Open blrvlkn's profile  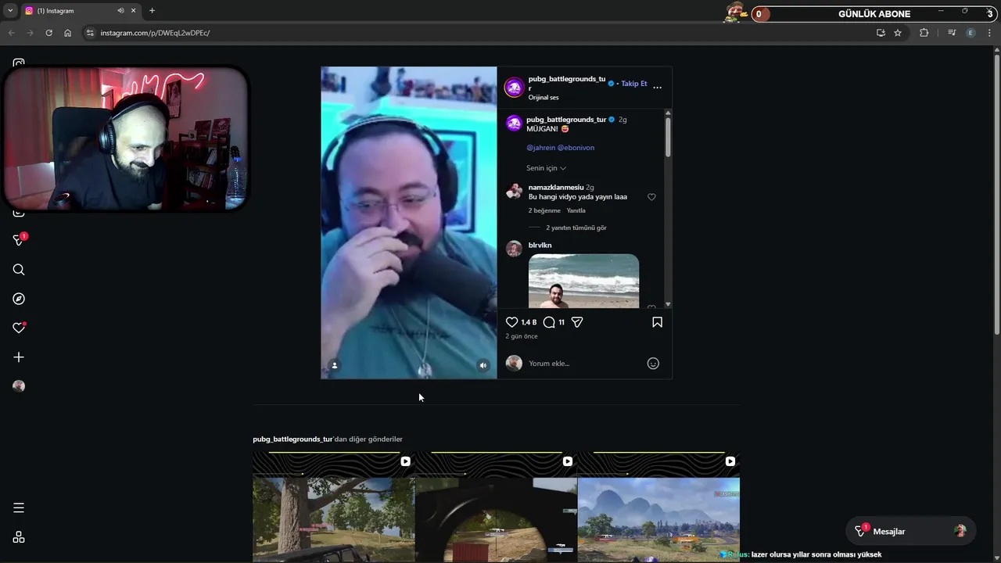(x=540, y=246)
